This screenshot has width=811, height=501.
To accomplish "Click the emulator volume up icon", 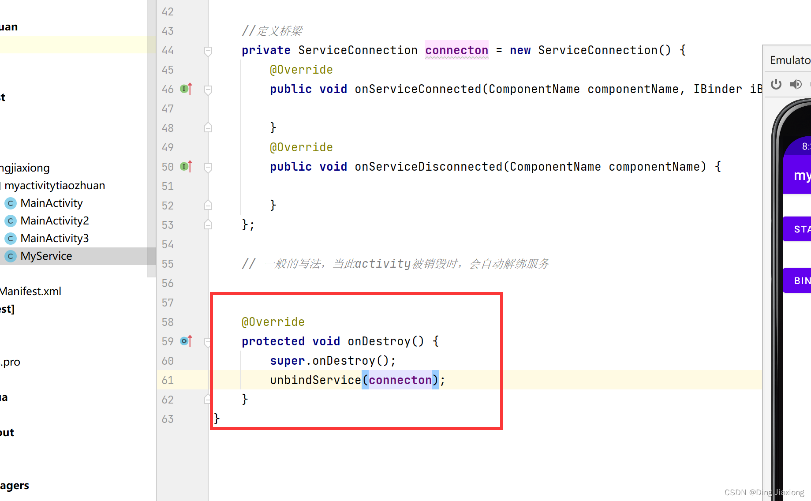I will point(796,84).
